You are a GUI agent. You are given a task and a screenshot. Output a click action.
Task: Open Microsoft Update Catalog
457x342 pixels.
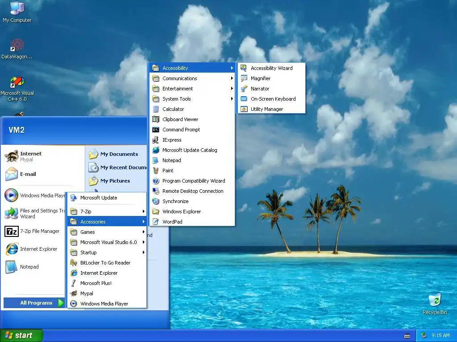(192, 150)
